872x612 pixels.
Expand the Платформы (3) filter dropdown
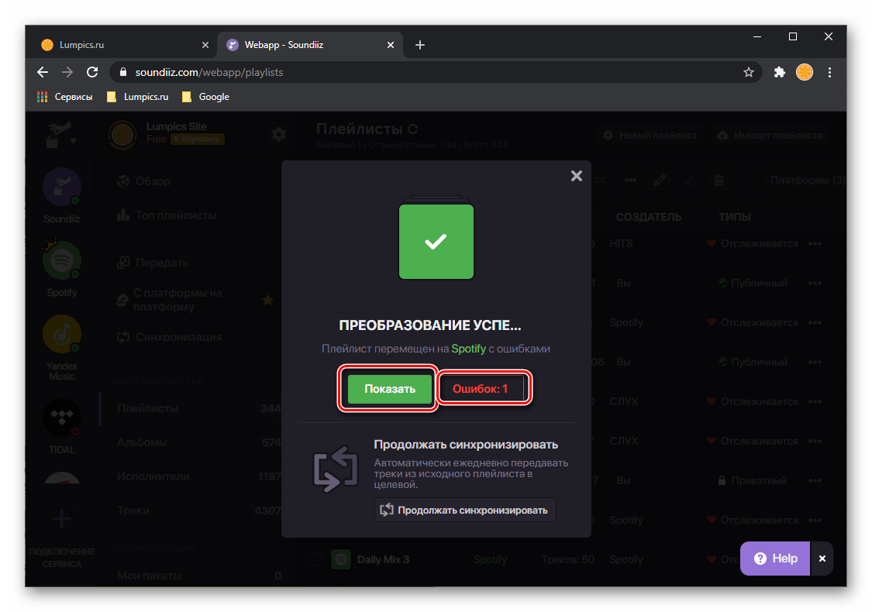click(x=806, y=181)
